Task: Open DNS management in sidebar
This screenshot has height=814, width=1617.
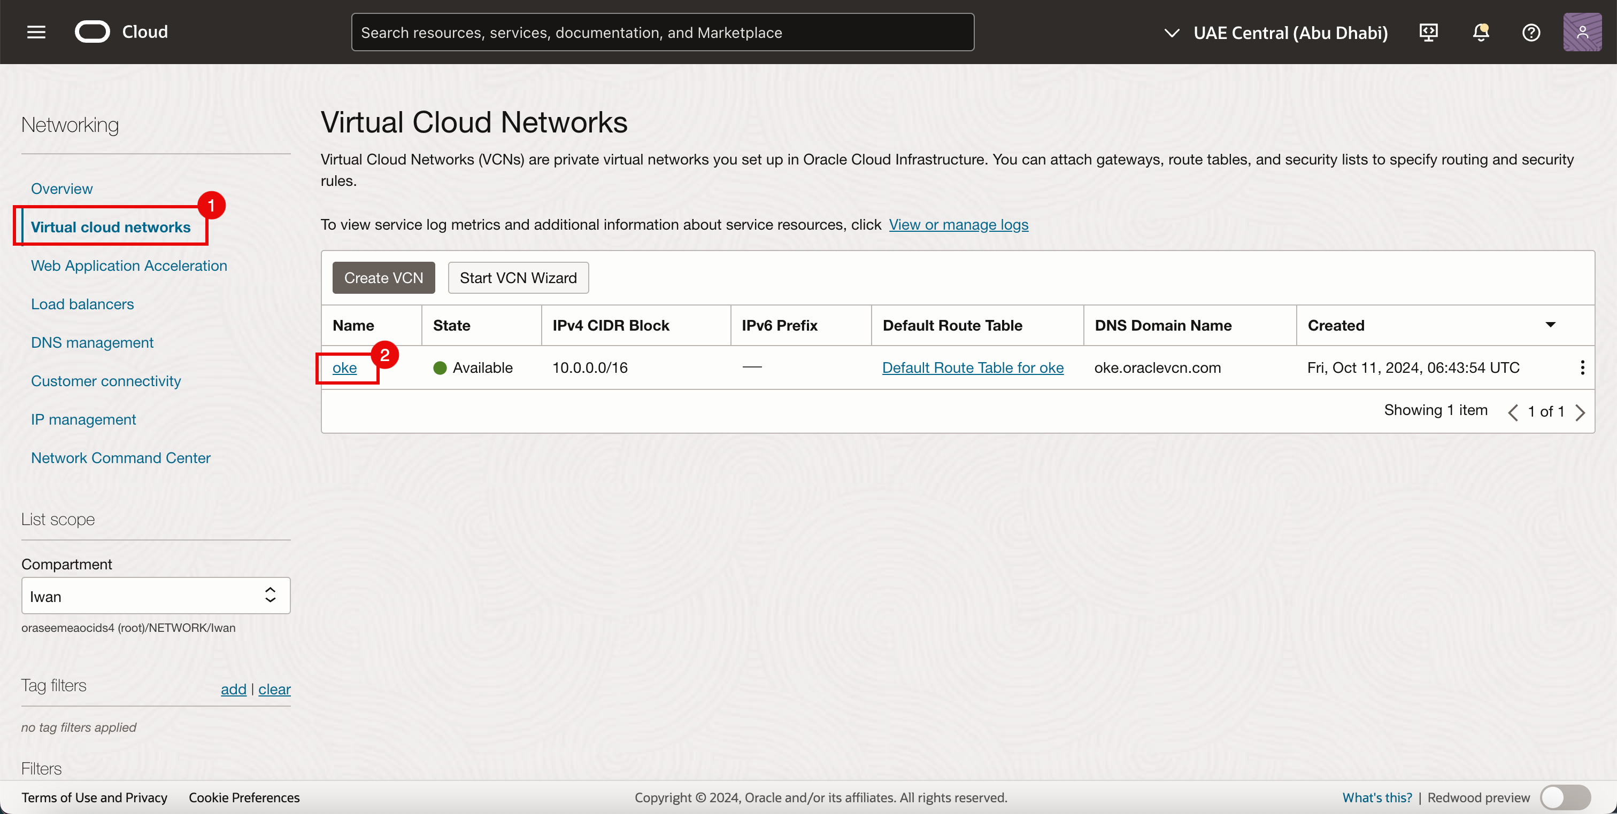Action: [x=91, y=342]
